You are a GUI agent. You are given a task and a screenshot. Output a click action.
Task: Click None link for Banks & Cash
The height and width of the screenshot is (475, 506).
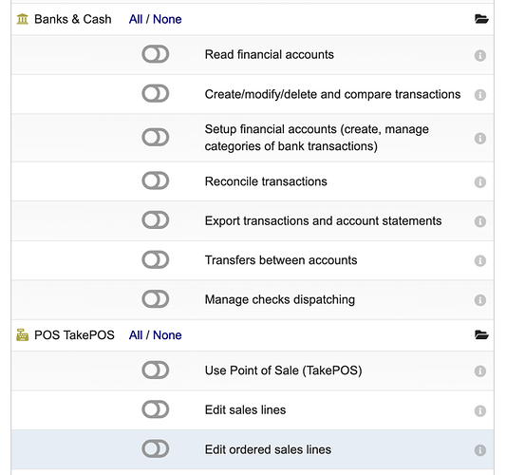(167, 19)
